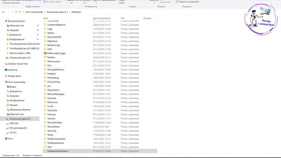Click the Resources folder icon
Image resolution: width=281 pixels, height=158 pixels.
point(45,102)
